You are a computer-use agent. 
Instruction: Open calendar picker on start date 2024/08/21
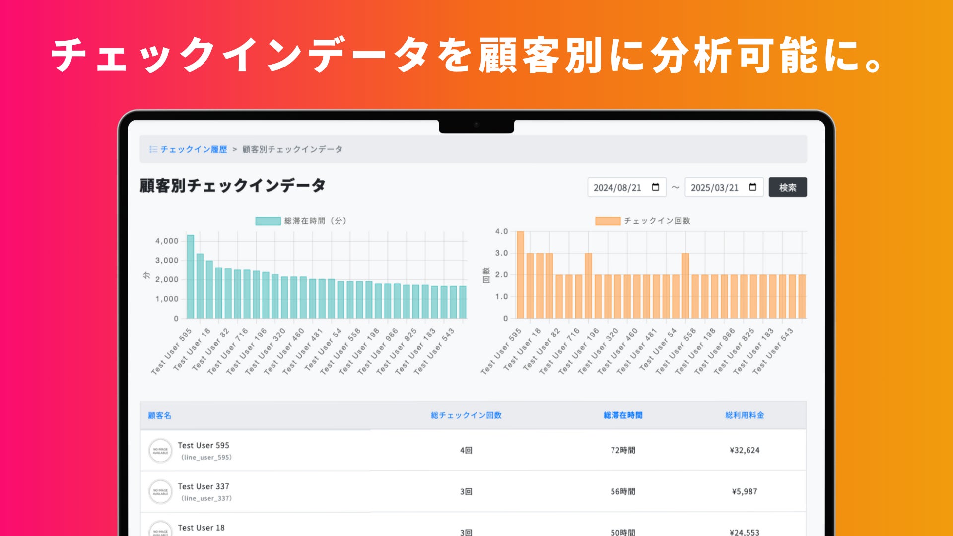(x=655, y=187)
